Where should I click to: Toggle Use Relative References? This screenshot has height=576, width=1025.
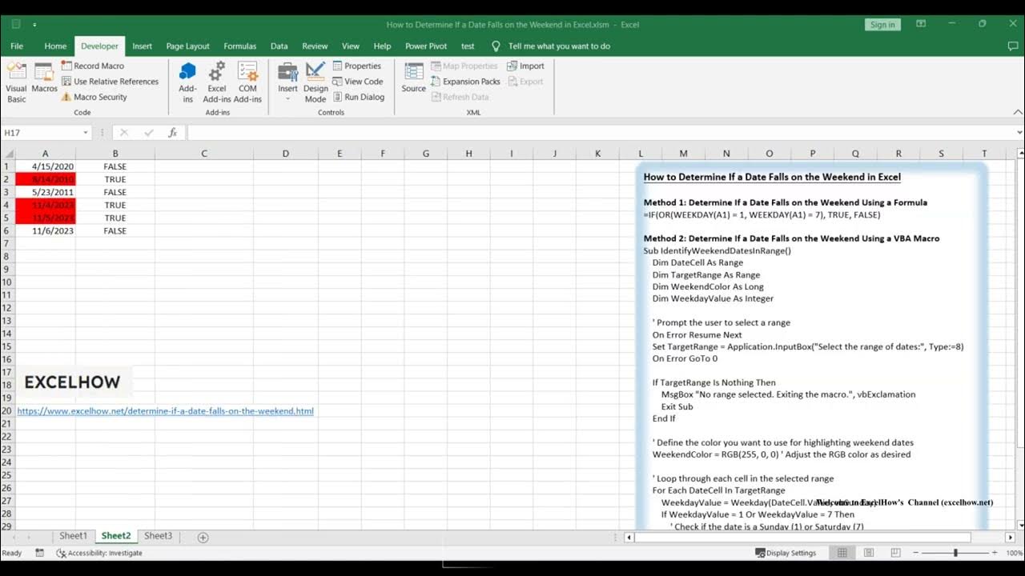click(110, 82)
